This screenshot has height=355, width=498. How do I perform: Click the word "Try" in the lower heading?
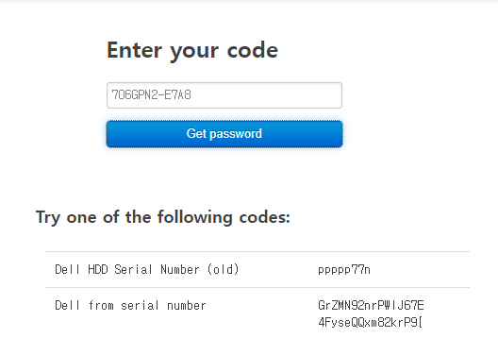click(48, 218)
